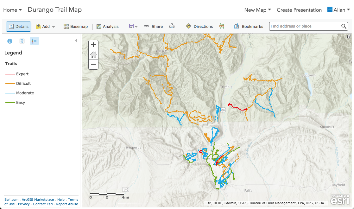The width and height of the screenshot is (354, 209).
Task: Open the Report Abuse link
Action: pyautogui.click(x=67, y=204)
